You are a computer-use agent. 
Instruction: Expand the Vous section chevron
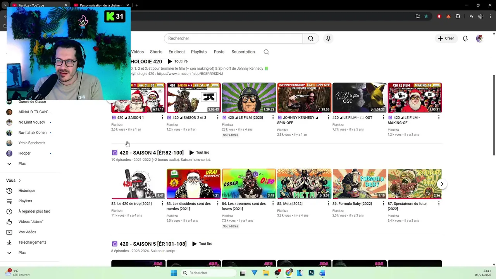[x=20, y=181]
